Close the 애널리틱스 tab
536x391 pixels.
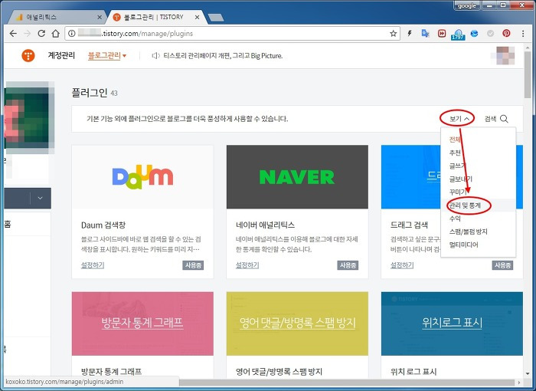click(x=100, y=17)
